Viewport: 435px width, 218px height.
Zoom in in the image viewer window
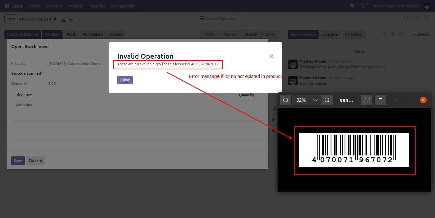[x=327, y=100]
